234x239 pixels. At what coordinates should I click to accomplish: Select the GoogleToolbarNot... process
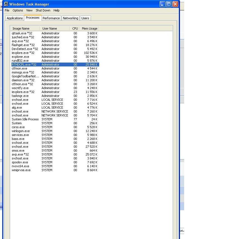tap(55, 77)
